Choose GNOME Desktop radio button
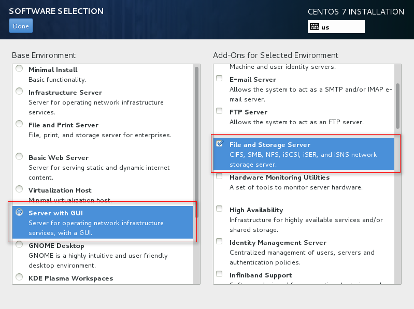The image size is (414, 309). [19, 245]
